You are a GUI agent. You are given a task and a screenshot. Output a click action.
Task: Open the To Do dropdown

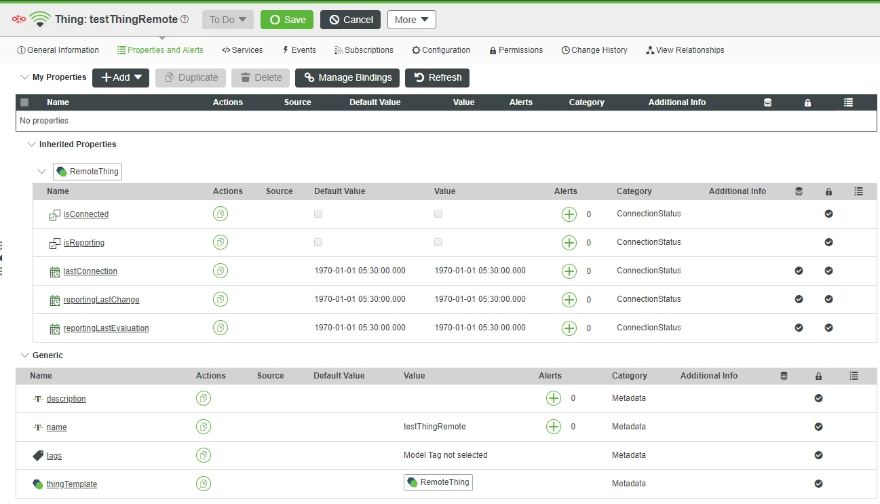point(228,20)
